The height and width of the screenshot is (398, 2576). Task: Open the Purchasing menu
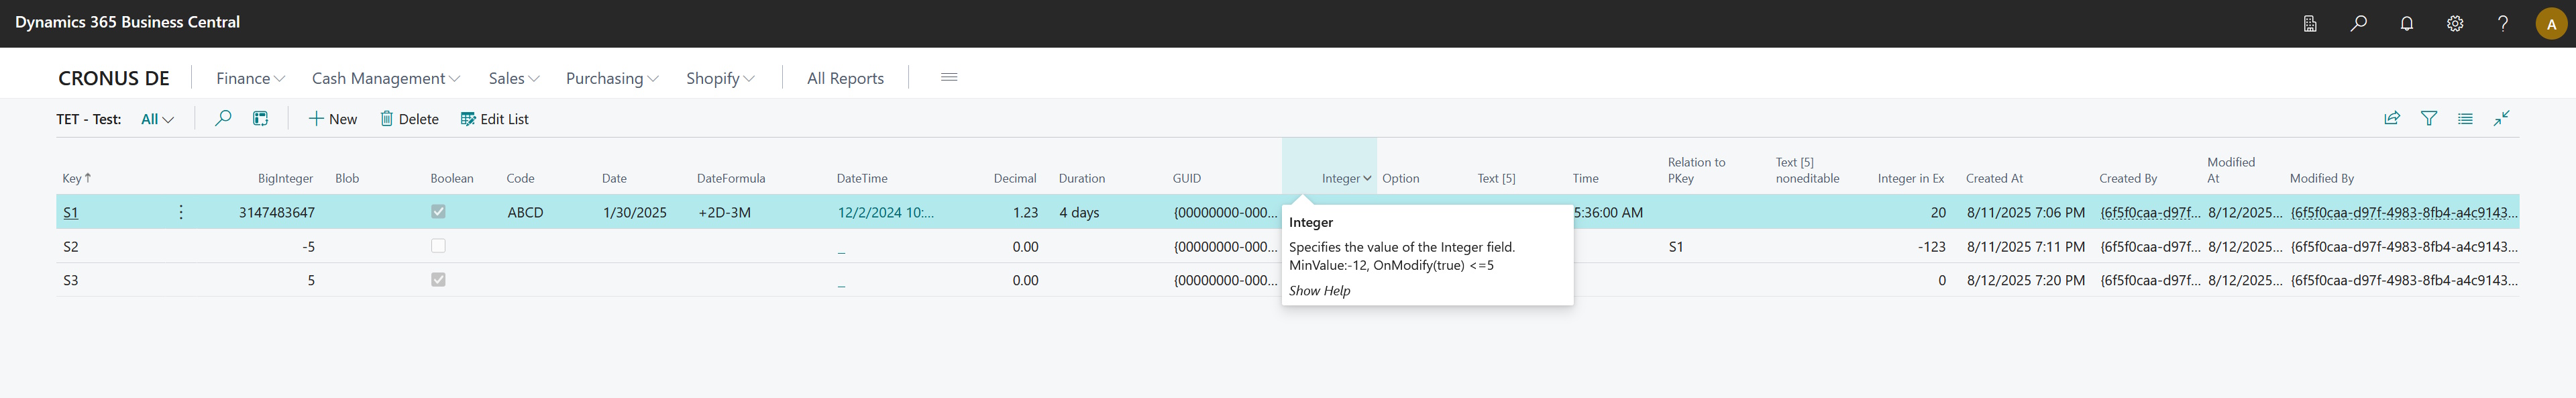click(611, 78)
